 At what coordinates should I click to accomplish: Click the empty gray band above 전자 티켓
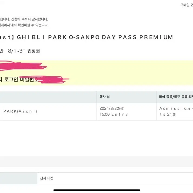coord(96,162)
